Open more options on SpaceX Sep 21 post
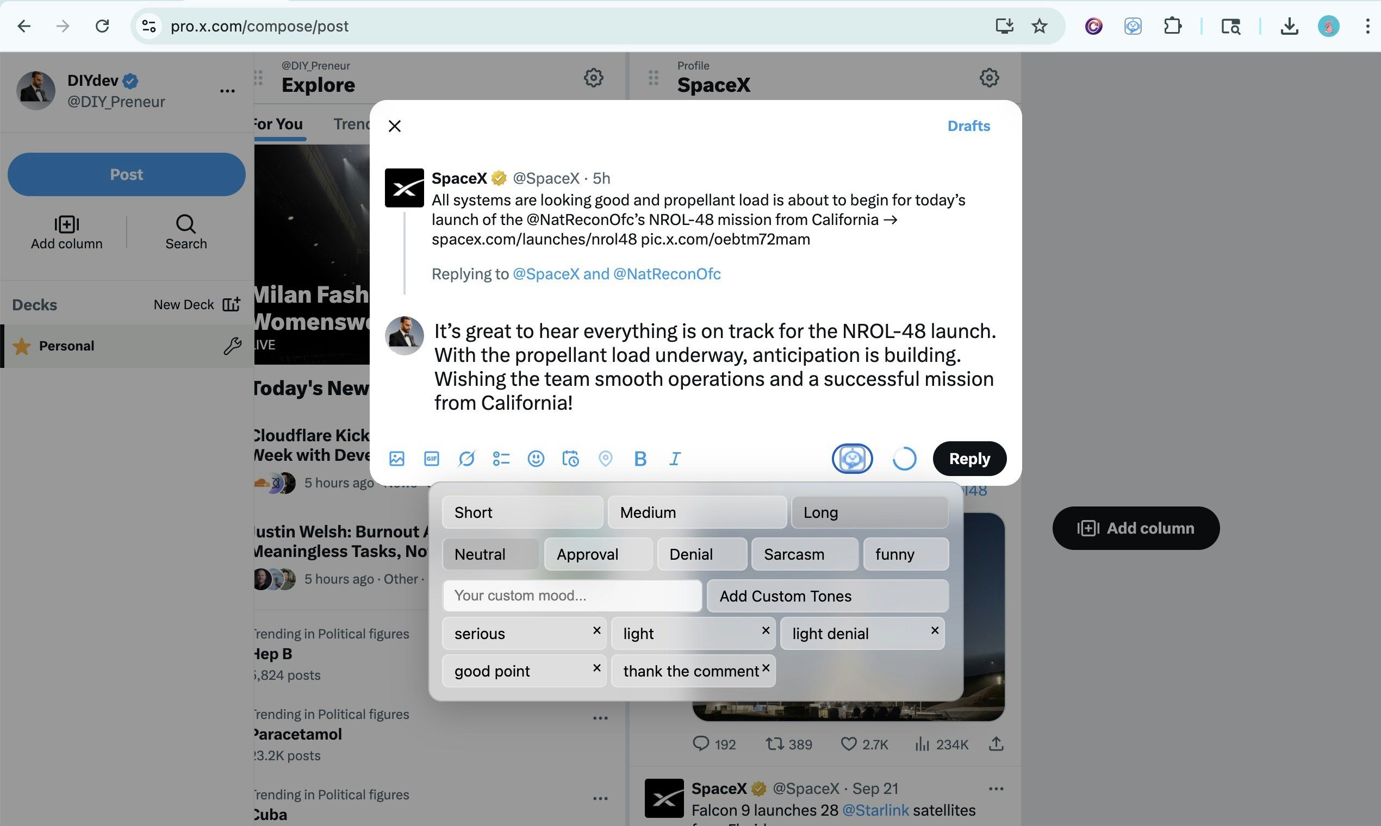This screenshot has width=1381, height=826. [x=996, y=789]
